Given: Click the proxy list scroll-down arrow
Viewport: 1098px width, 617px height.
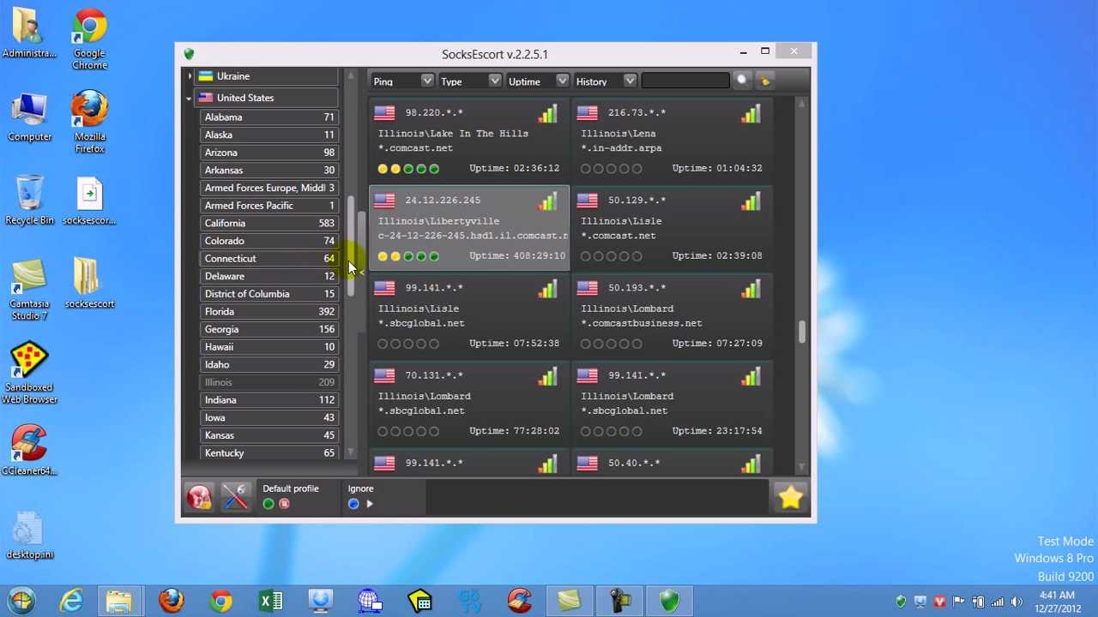Looking at the screenshot, I should (x=802, y=468).
